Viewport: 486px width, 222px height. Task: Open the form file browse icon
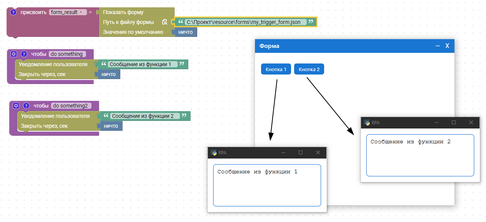pos(165,22)
